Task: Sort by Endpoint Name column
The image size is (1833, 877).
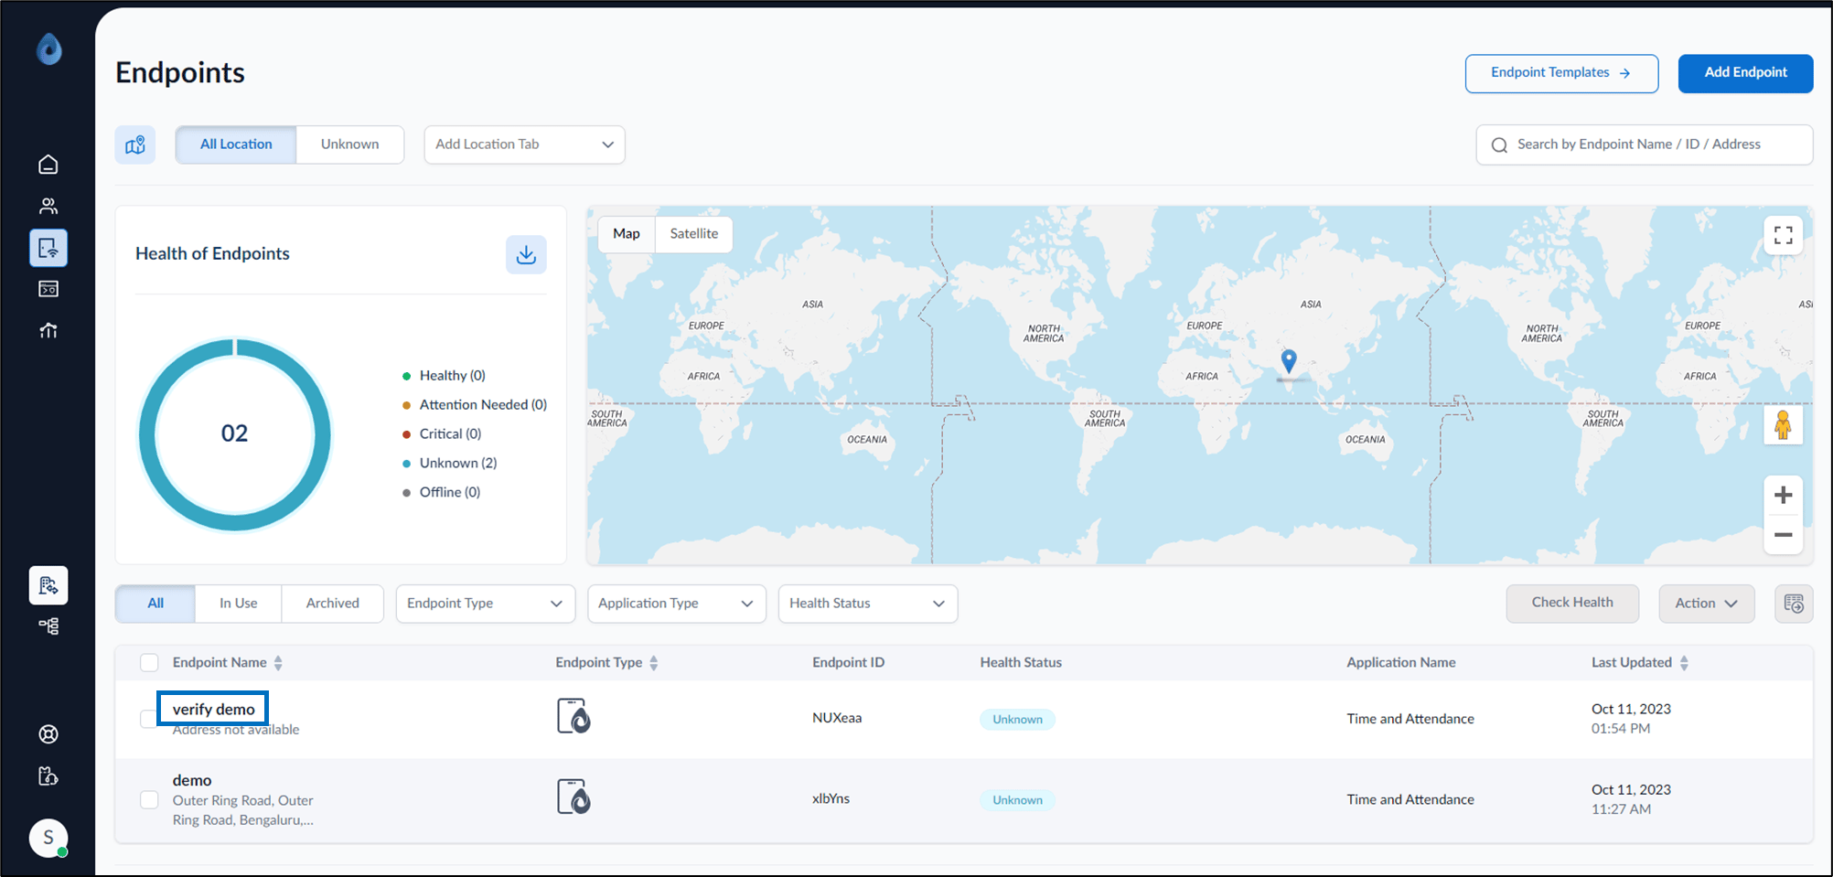Action: coord(278,663)
